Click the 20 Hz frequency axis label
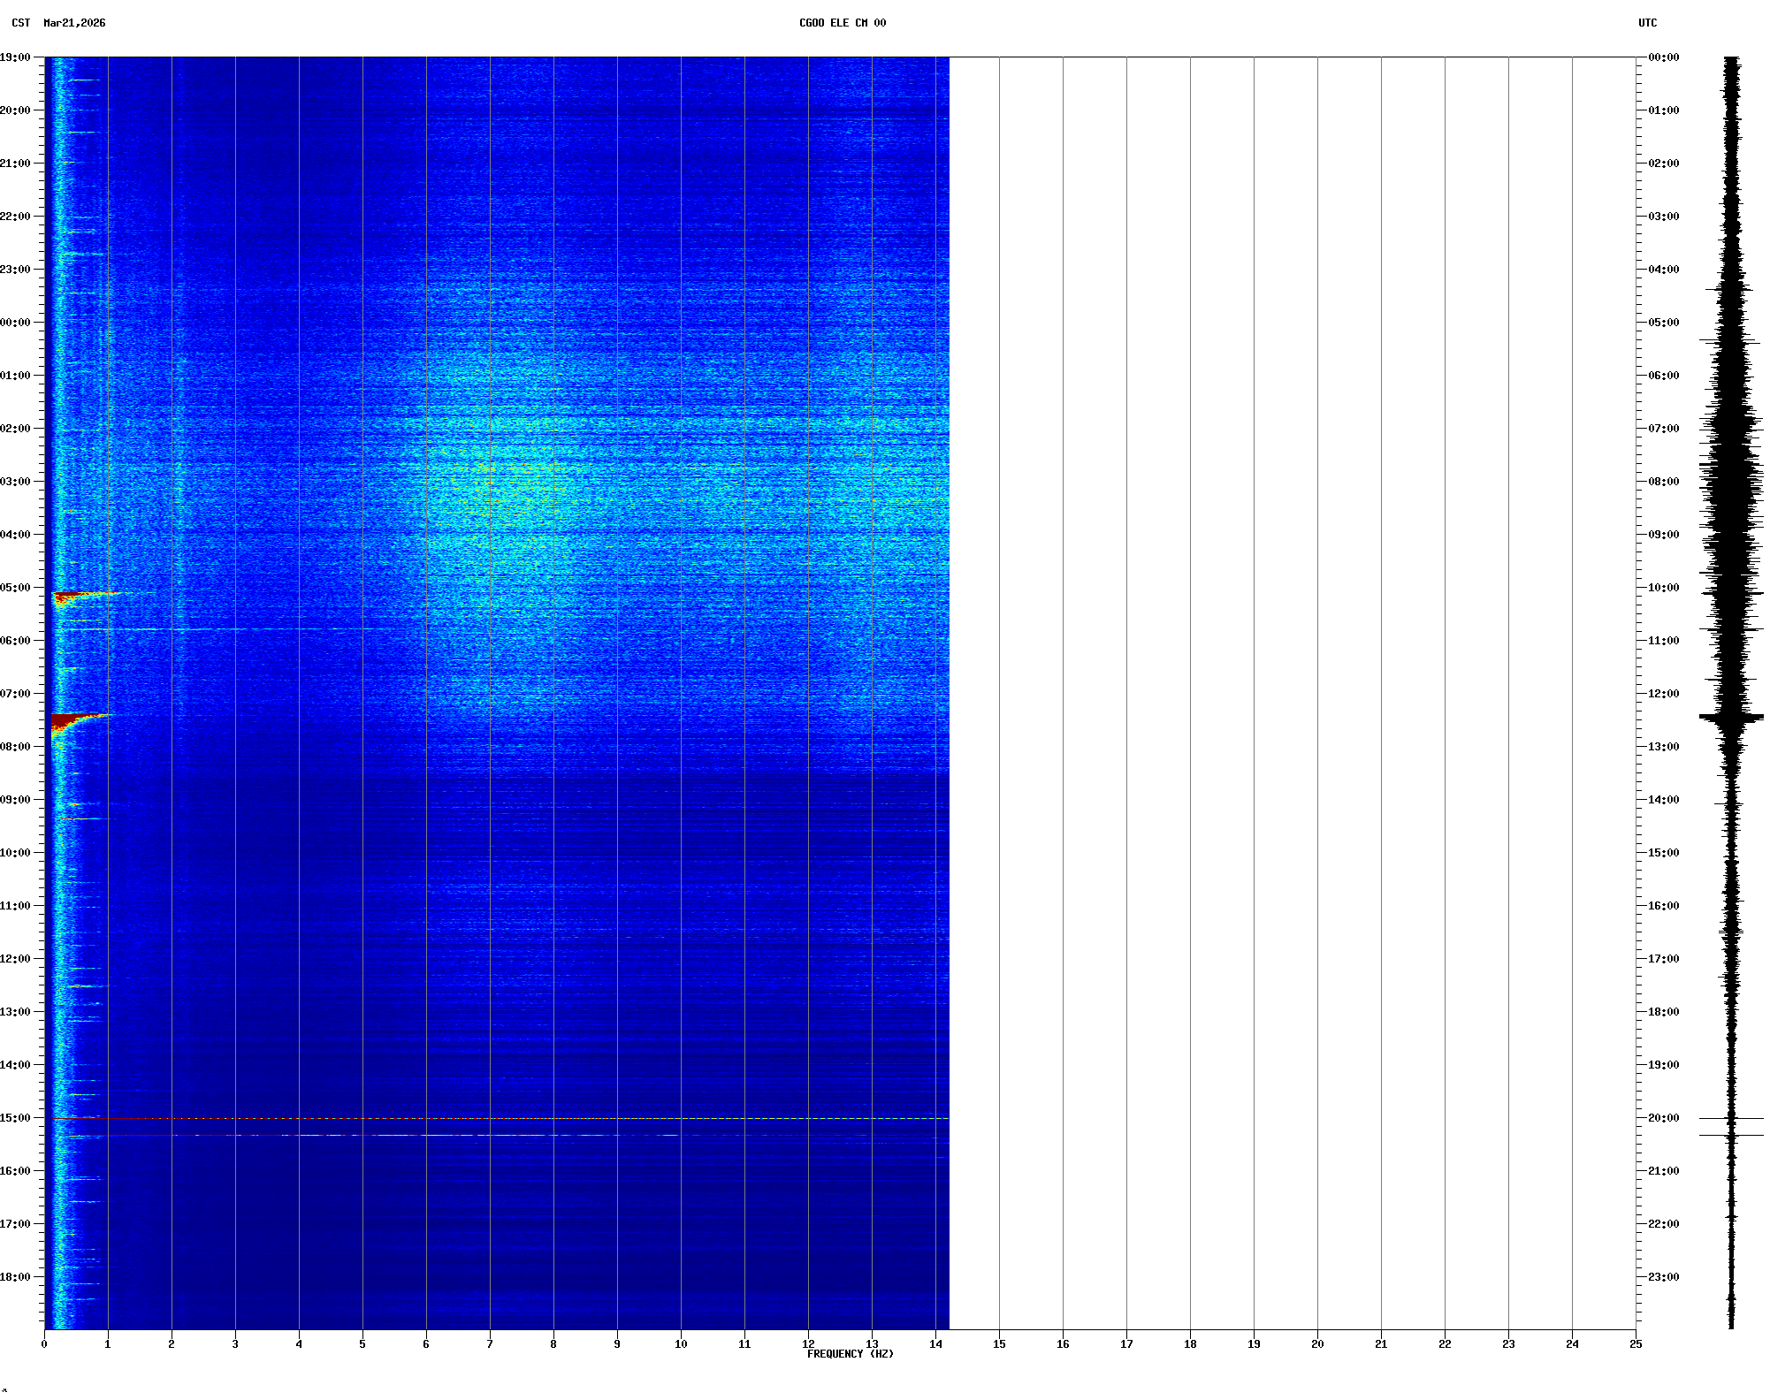 [x=1317, y=1344]
